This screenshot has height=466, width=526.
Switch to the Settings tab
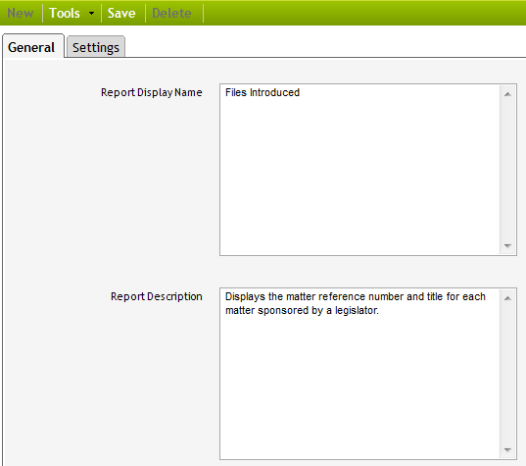tap(96, 47)
